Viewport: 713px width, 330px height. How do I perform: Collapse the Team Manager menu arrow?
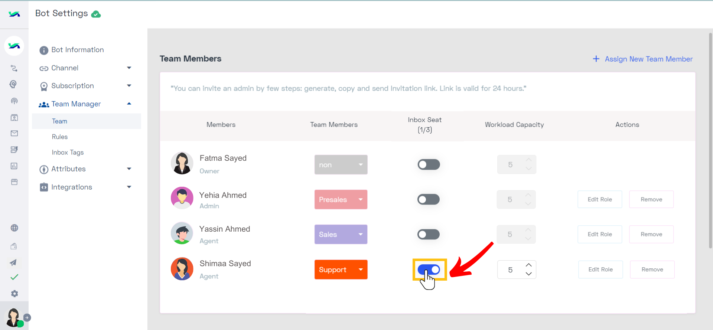(x=129, y=104)
